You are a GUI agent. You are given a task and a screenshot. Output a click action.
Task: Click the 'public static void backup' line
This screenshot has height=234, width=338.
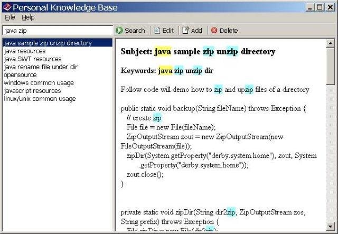click(213, 108)
